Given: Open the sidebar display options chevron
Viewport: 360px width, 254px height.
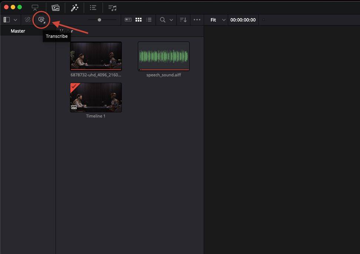Looking at the screenshot, I should point(15,20).
